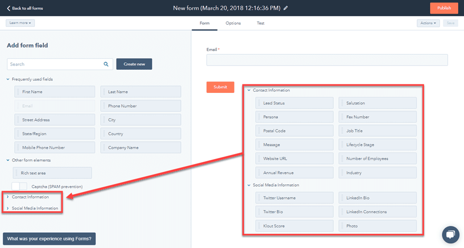The image size is (464, 248).
Task: Select the Klout Score field
Action: tap(294, 226)
